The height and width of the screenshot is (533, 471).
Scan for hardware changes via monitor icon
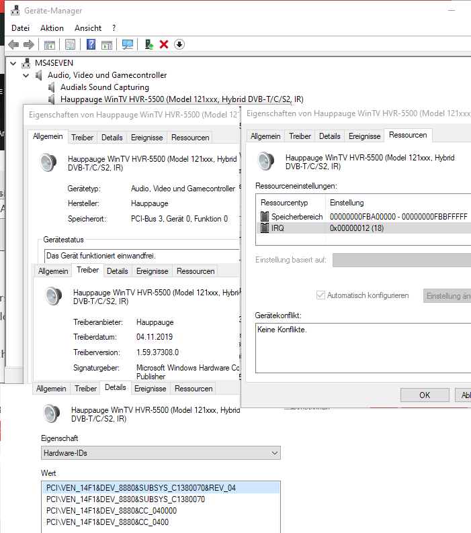pyautogui.click(x=128, y=44)
